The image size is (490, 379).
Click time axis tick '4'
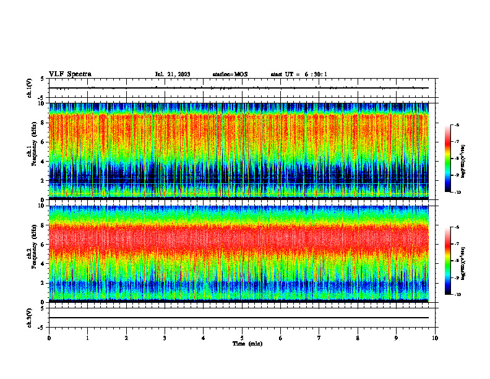click(x=204, y=338)
